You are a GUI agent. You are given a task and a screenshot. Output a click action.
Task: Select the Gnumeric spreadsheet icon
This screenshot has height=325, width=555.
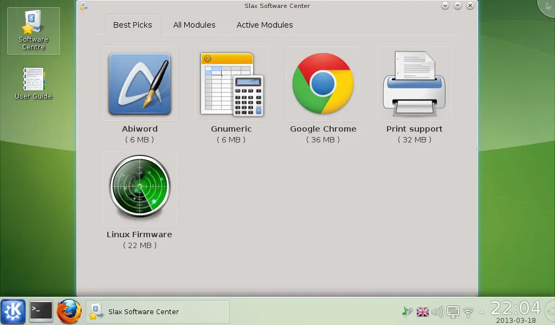[231, 84]
